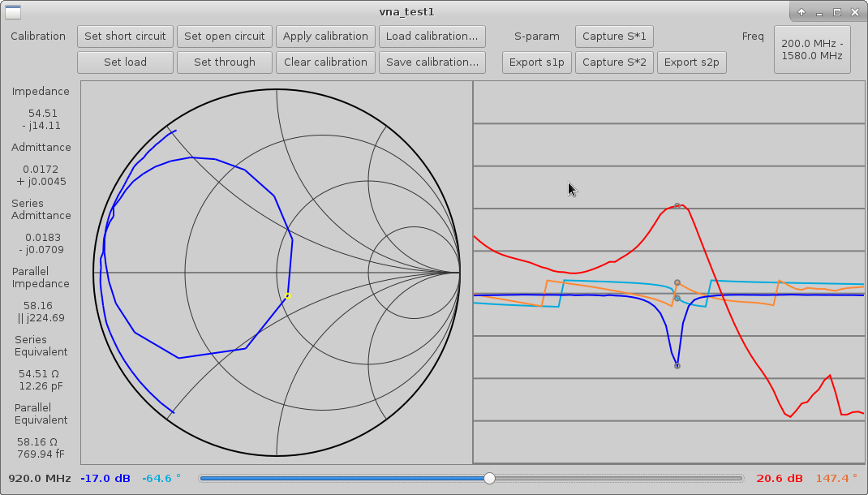Minimize the vna_test1 window

tap(819, 12)
